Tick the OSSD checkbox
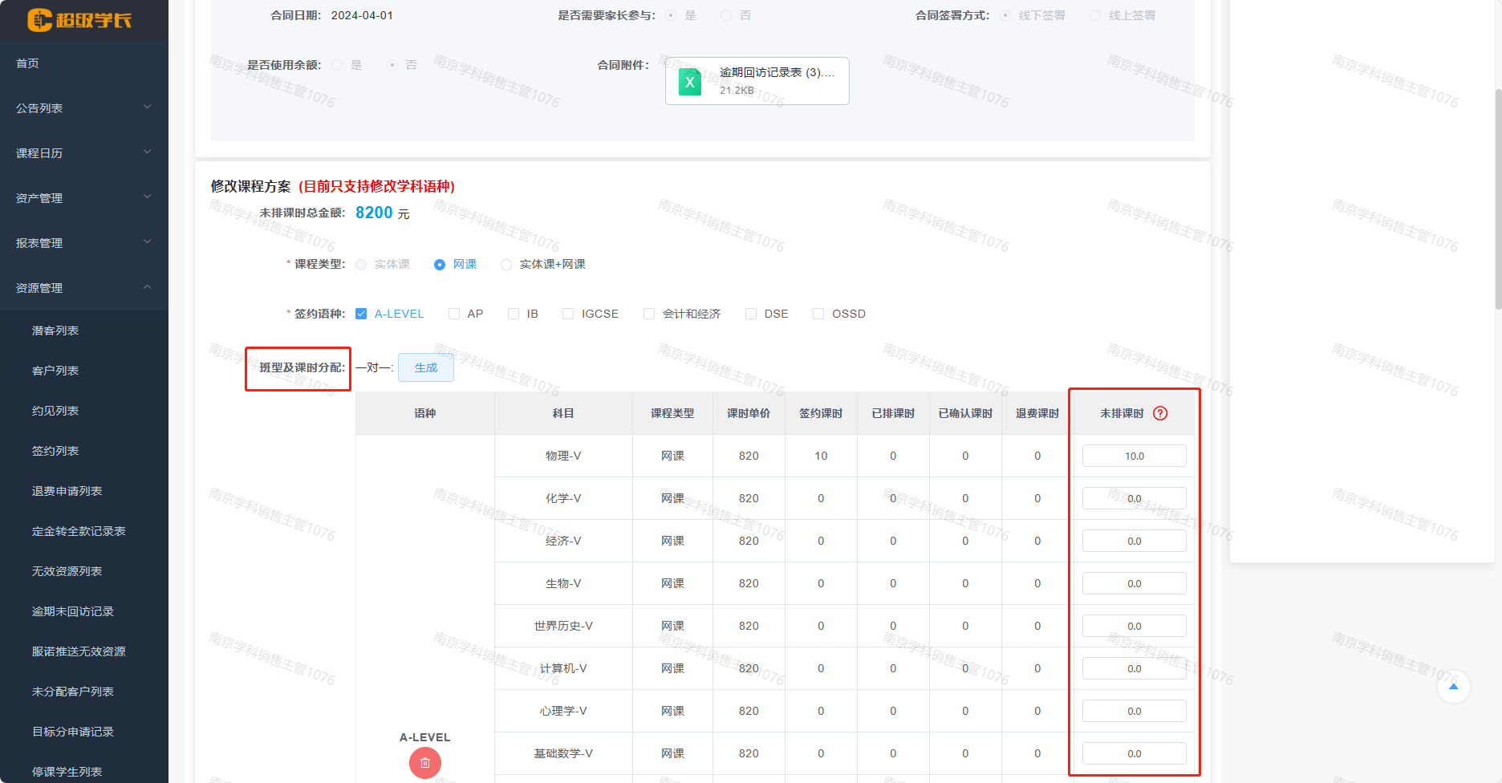 click(x=818, y=314)
